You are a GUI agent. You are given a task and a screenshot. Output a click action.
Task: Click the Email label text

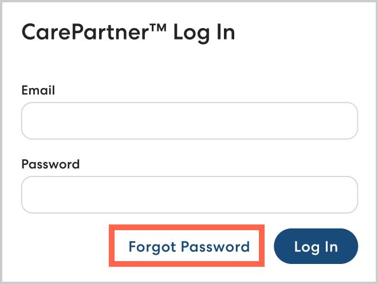(38, 90)
